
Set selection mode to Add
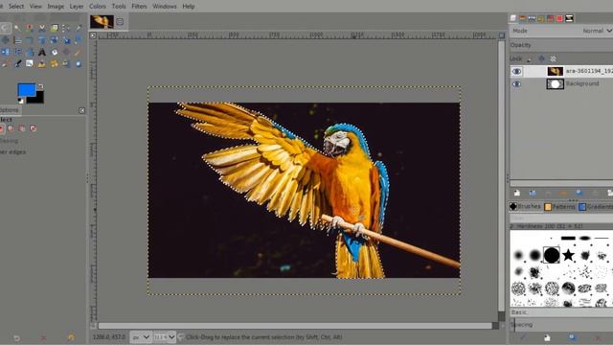tap(11, 128)
